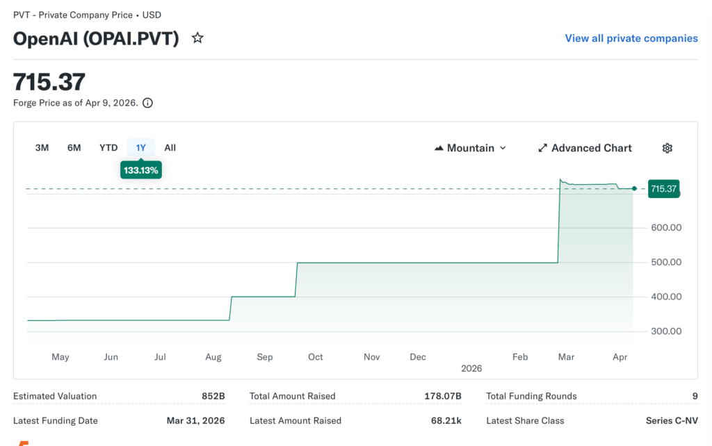Open View all private companies link

(x=631, y=38)
